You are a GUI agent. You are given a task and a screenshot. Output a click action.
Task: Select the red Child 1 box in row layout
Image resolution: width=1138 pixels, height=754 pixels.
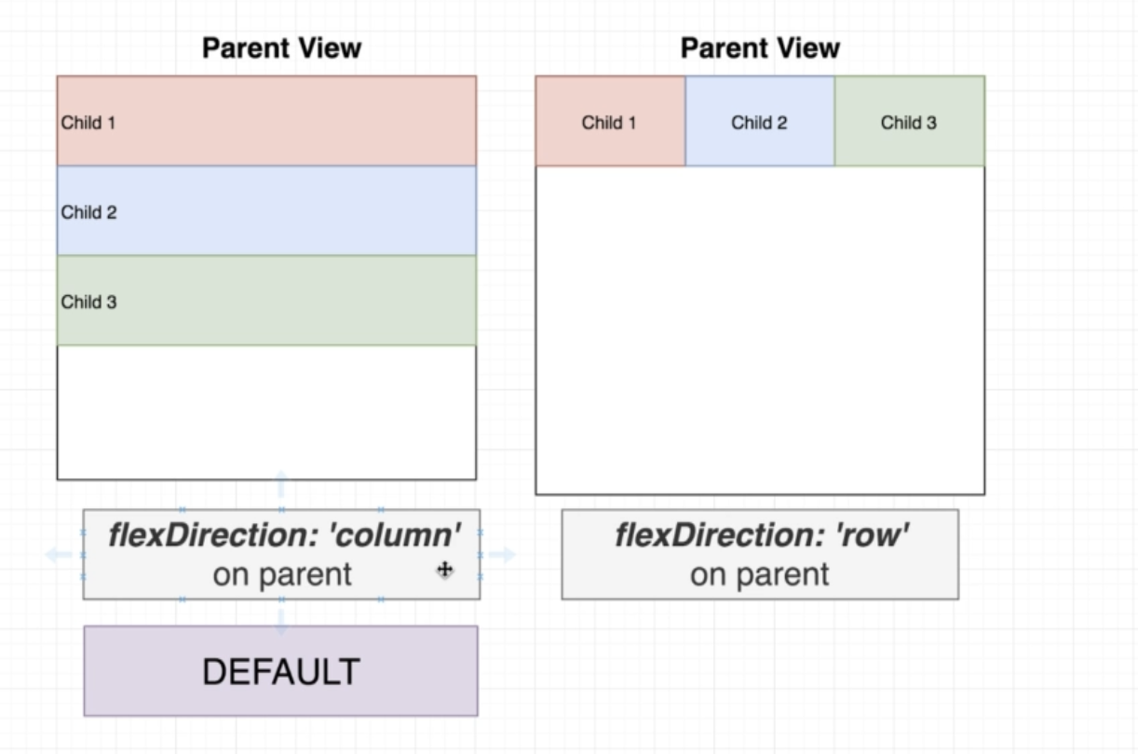point(610,122)
